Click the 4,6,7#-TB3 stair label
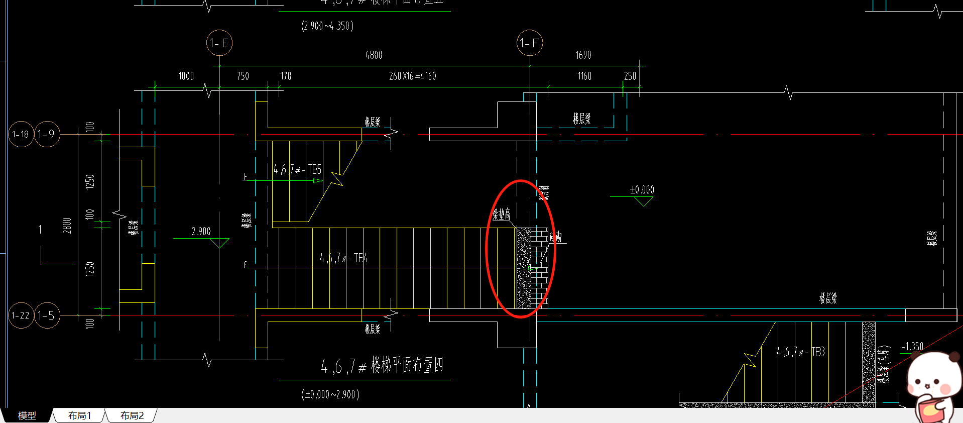The image size is (963, 423). [801, 352]
